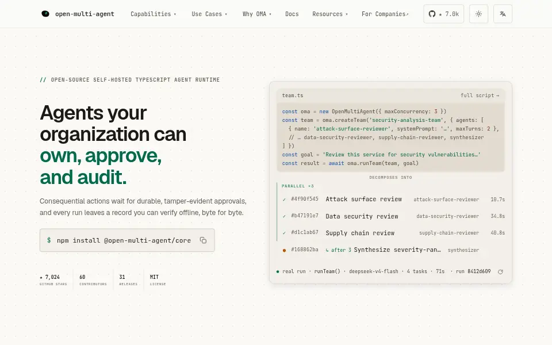Click the green dot beside 'real run'
The width and height of the screenshot is (552, 345).
(278, 271)
